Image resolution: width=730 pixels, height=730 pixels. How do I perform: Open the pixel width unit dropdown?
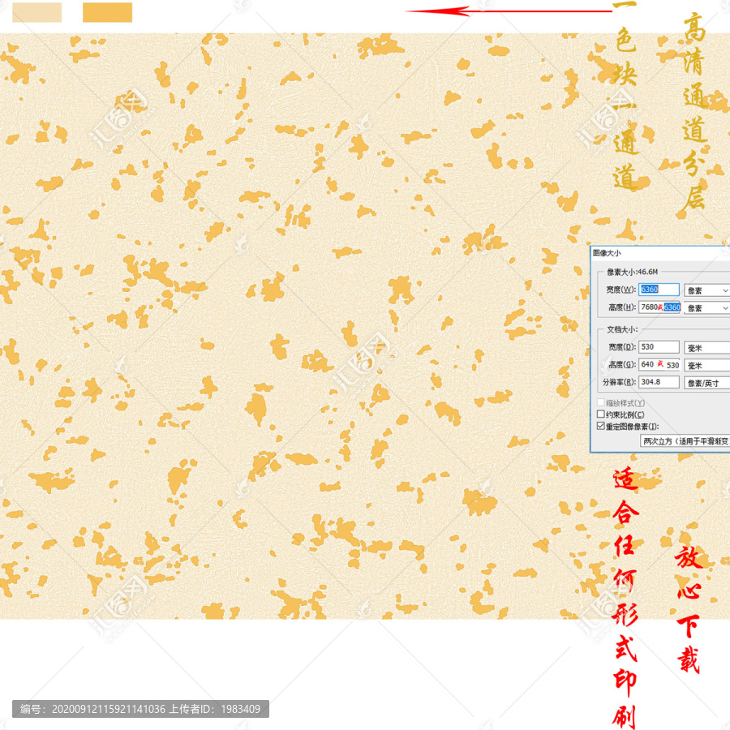coord(706,290)
